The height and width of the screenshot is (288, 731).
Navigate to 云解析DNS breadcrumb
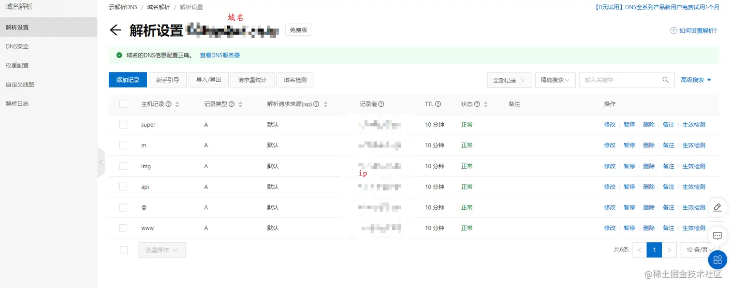[x=123, y=7]
